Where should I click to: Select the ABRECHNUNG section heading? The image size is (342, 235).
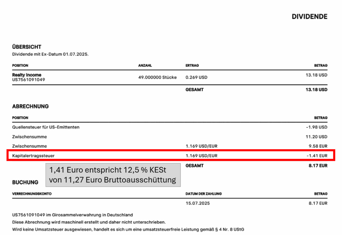click(x=30, y=106)
